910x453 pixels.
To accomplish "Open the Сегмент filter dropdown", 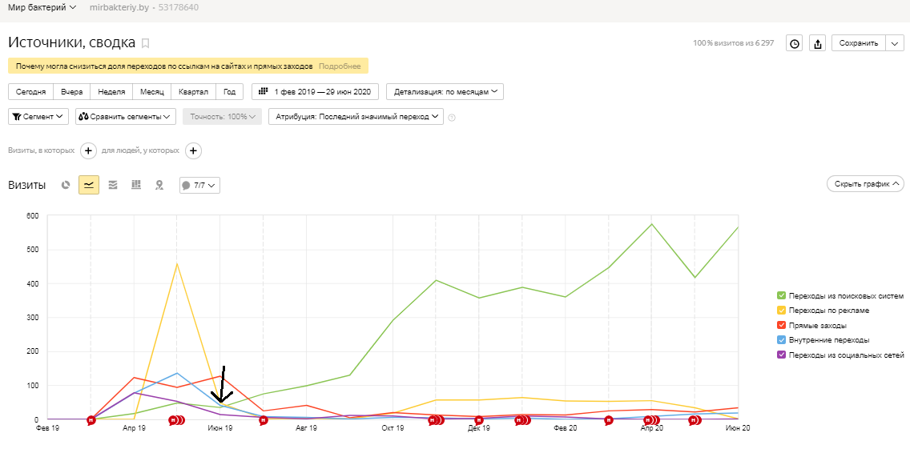I will (39, 117).
